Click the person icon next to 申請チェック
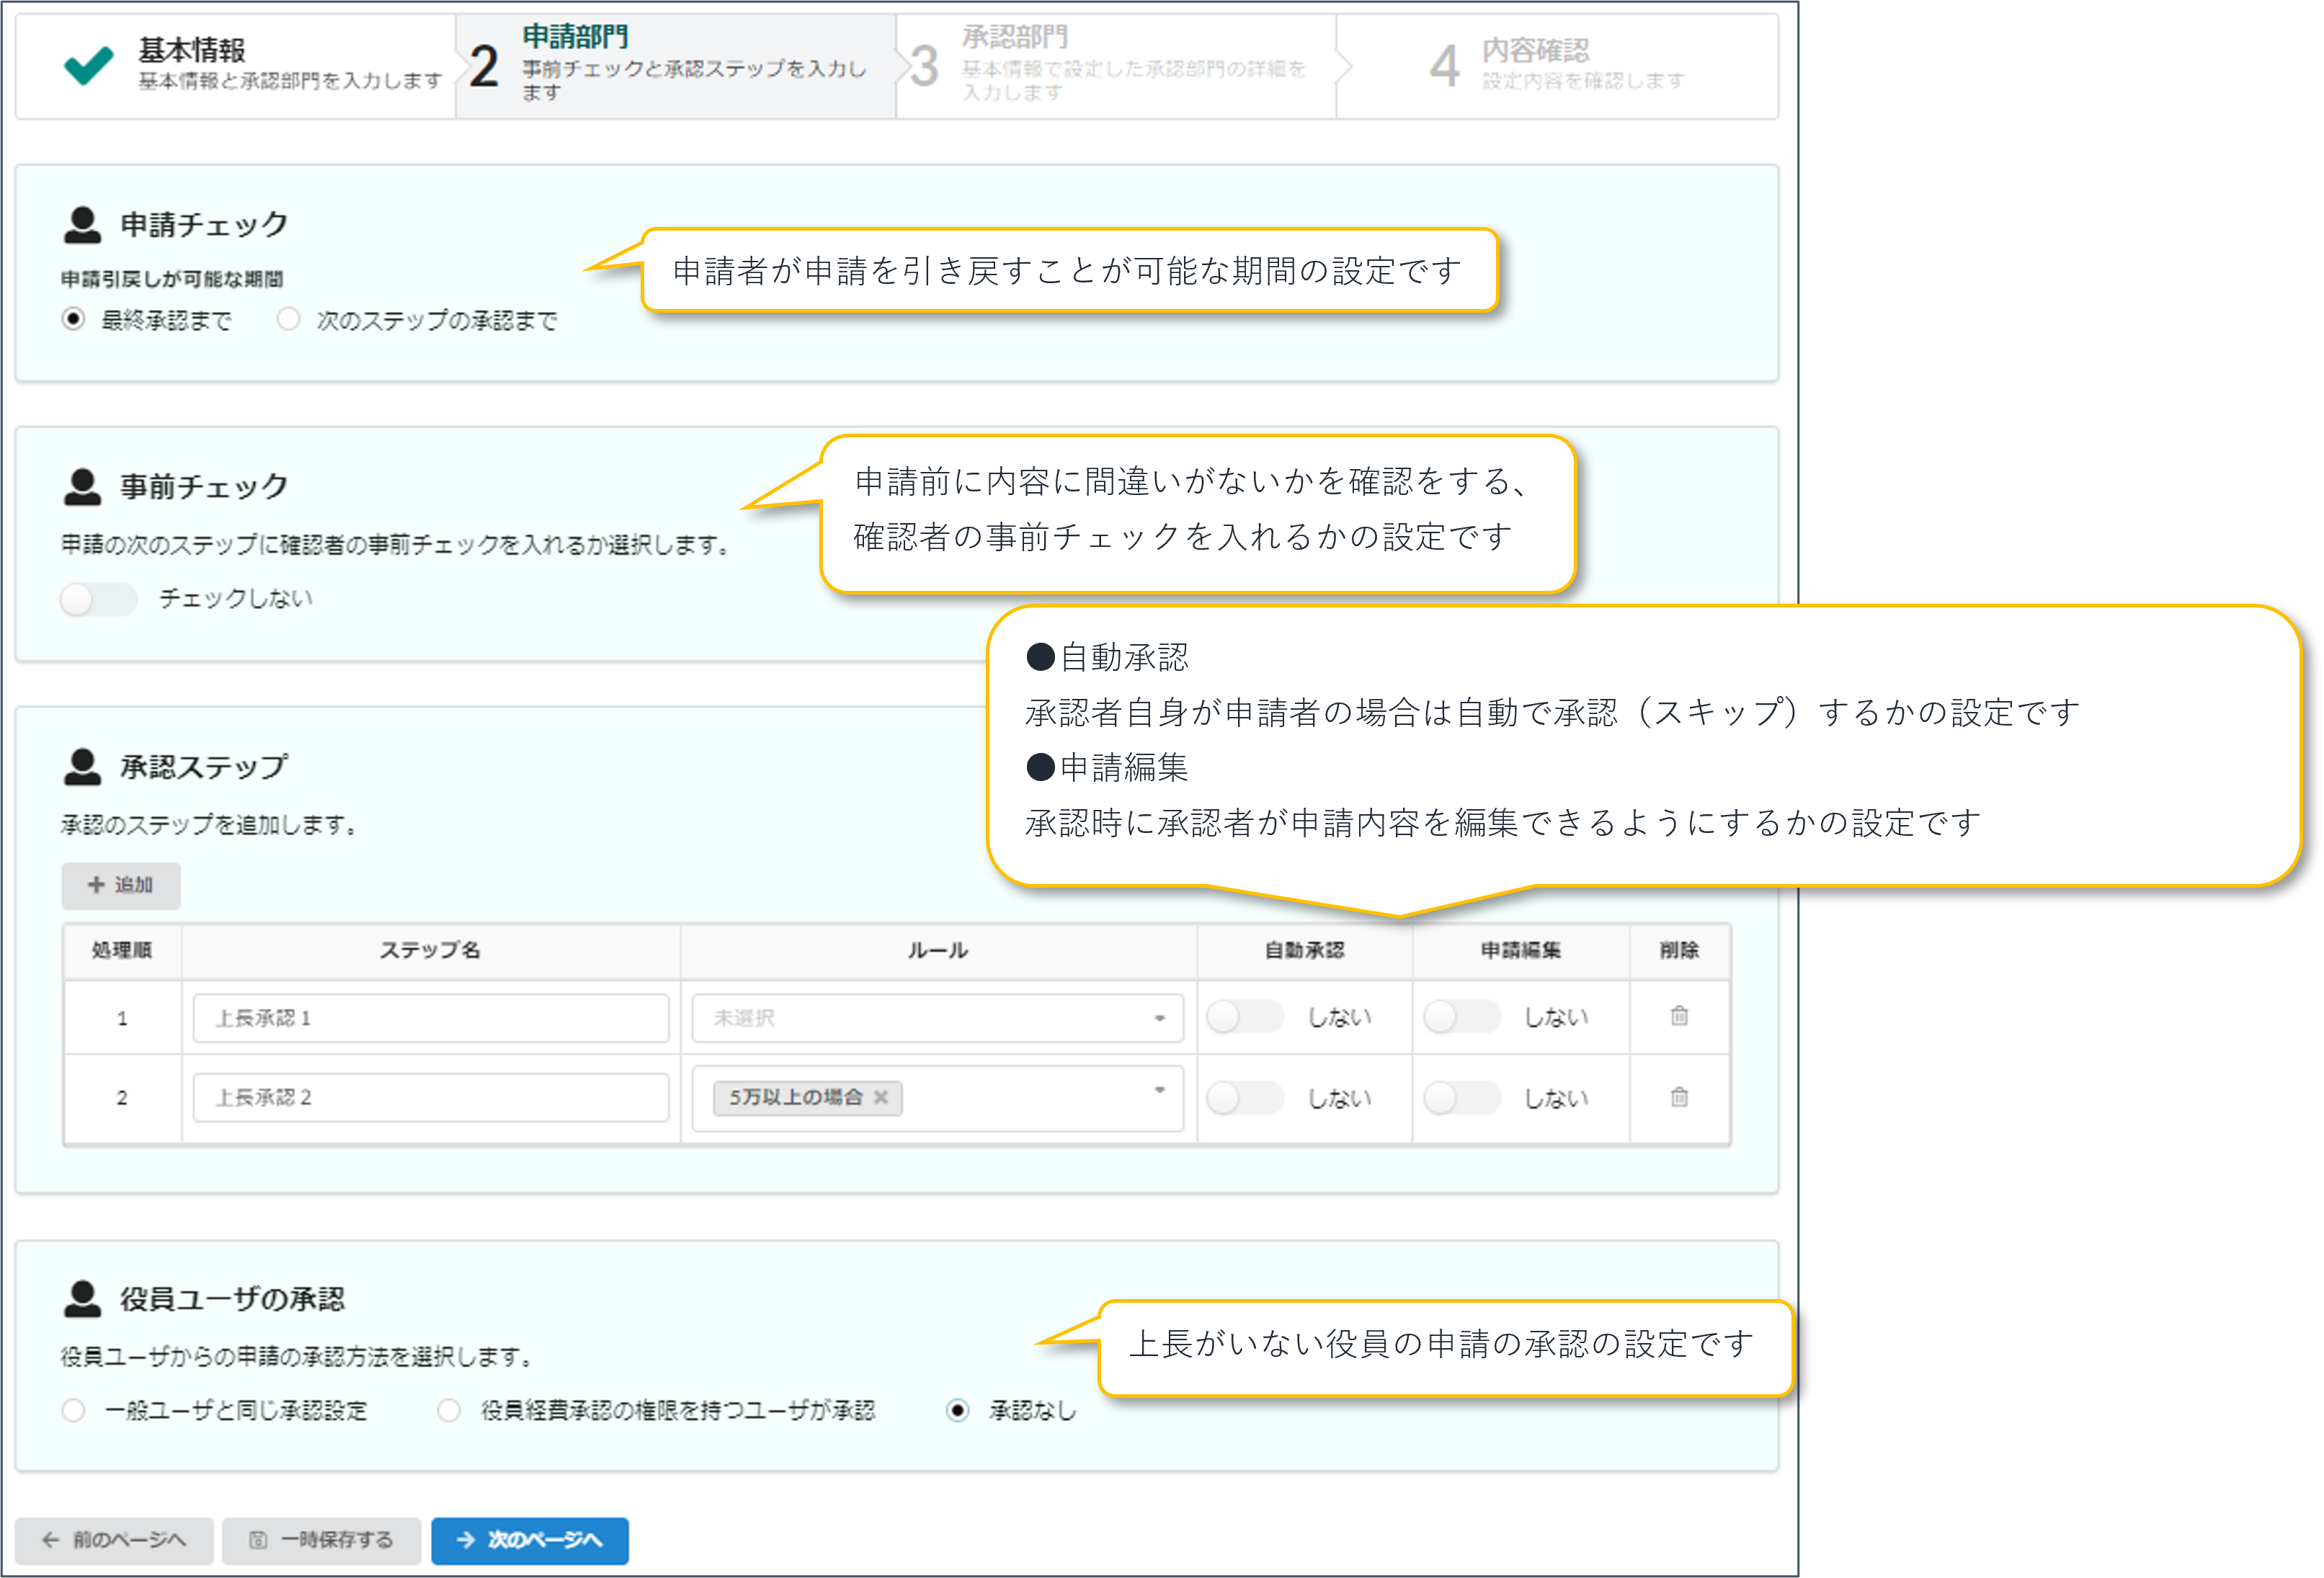This screenshot has width=2324, height=1578. 82,225
